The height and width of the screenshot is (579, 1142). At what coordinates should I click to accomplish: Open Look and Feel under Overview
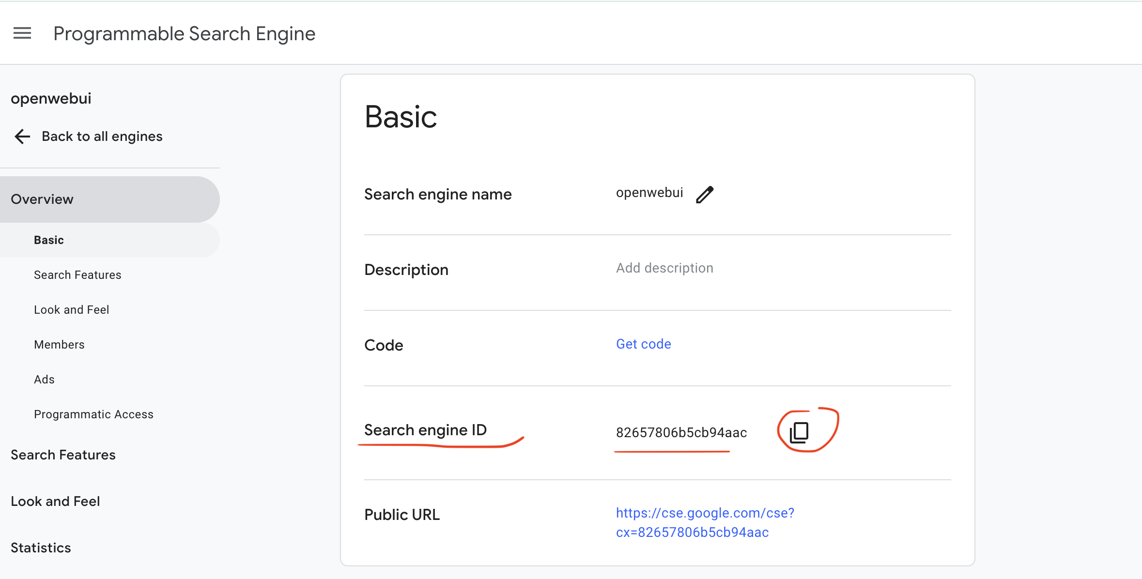[72, 310]
